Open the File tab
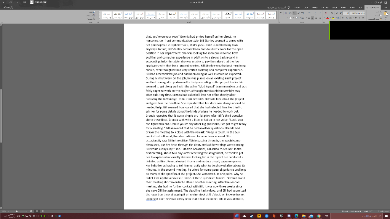The image size is (390, 219). pos(385,8)
